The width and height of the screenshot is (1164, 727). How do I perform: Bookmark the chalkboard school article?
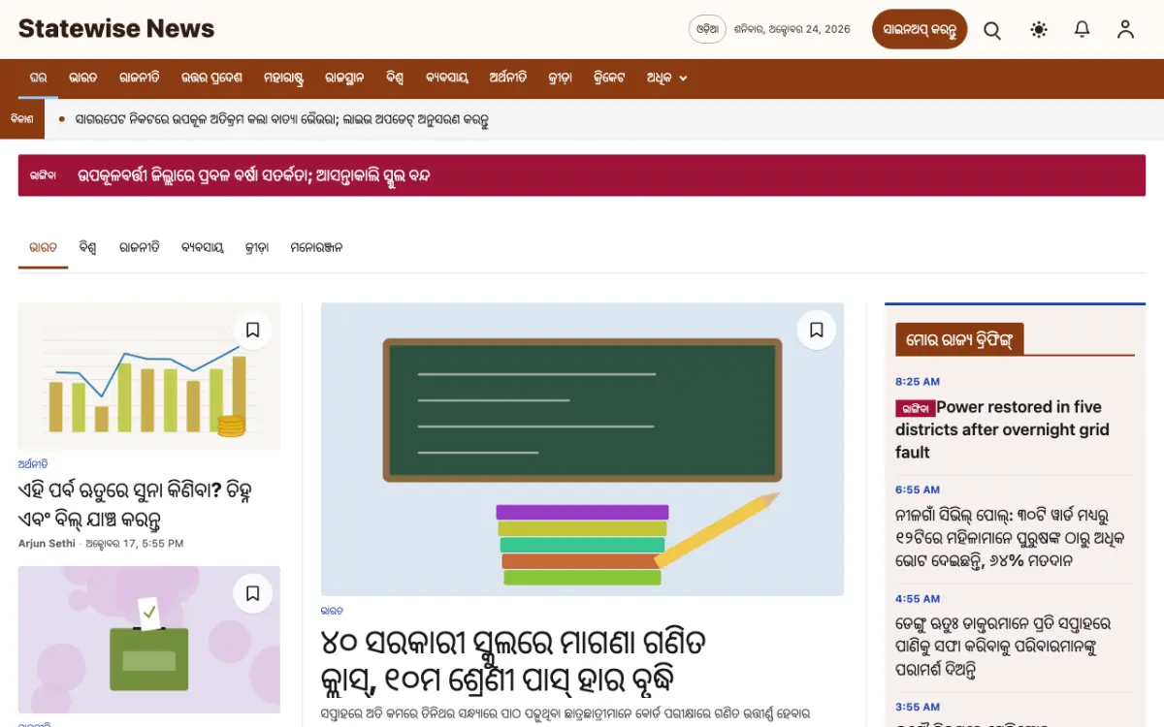pos(817,331)
